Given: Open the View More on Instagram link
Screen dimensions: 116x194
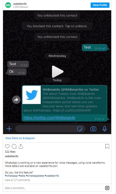Looking at the screenshot, I should pos(20,138).
